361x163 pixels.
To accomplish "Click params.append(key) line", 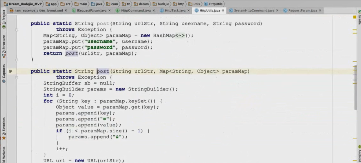I will click(x=85, y=113).
